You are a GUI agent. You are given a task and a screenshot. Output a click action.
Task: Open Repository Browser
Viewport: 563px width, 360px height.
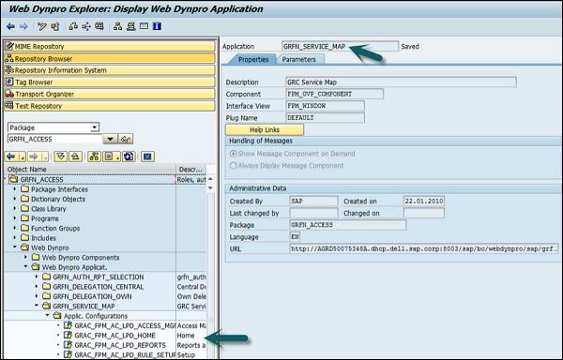point(110,58)
